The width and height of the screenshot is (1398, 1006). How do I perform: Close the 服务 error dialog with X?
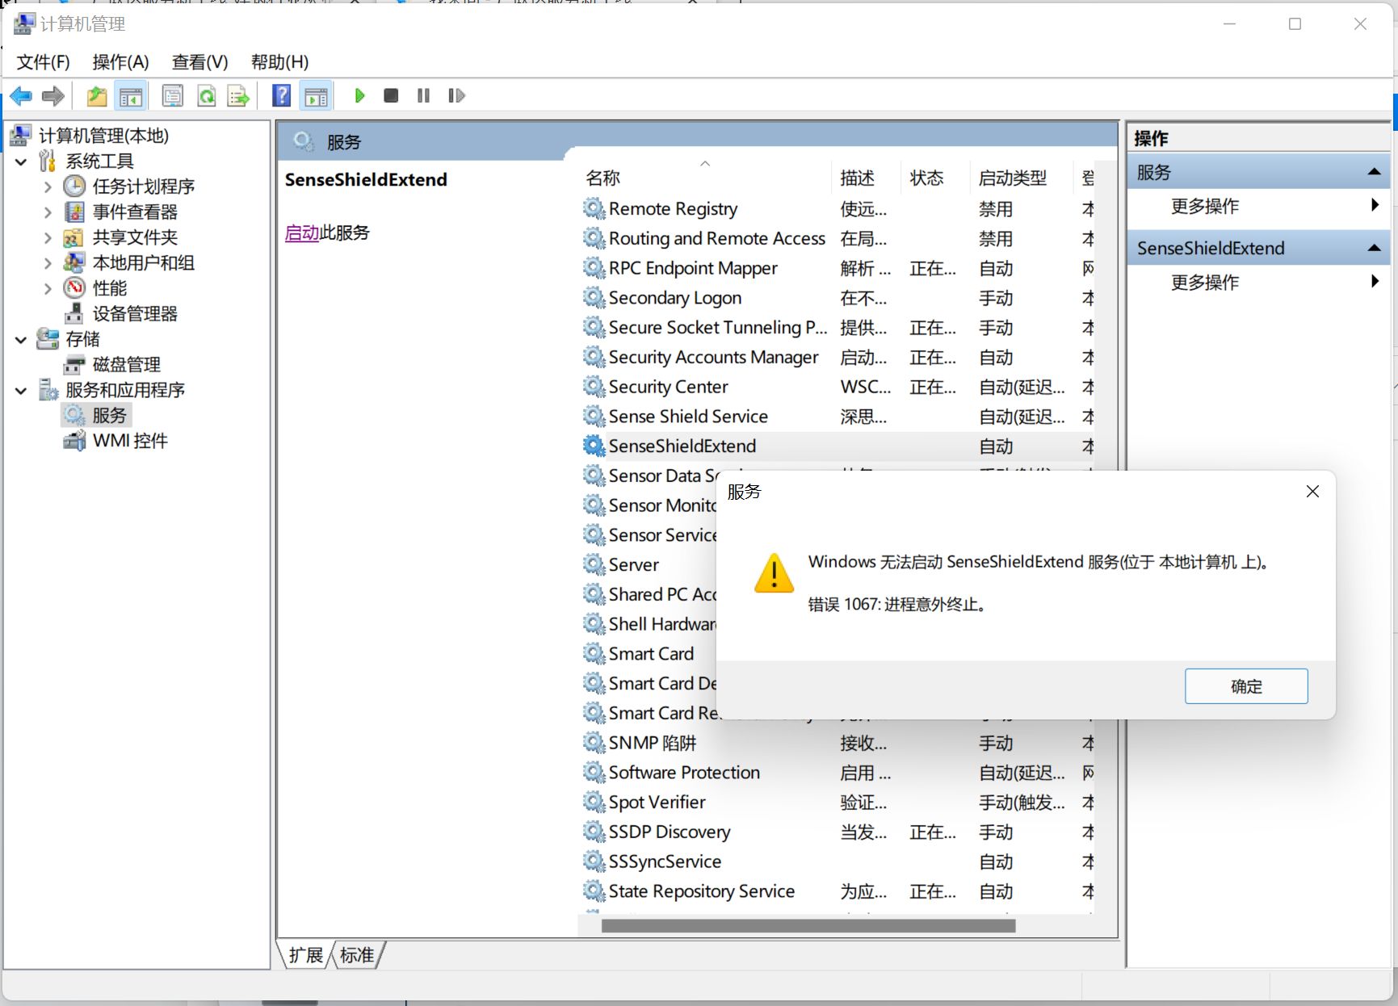click(x=1312, y=492)
